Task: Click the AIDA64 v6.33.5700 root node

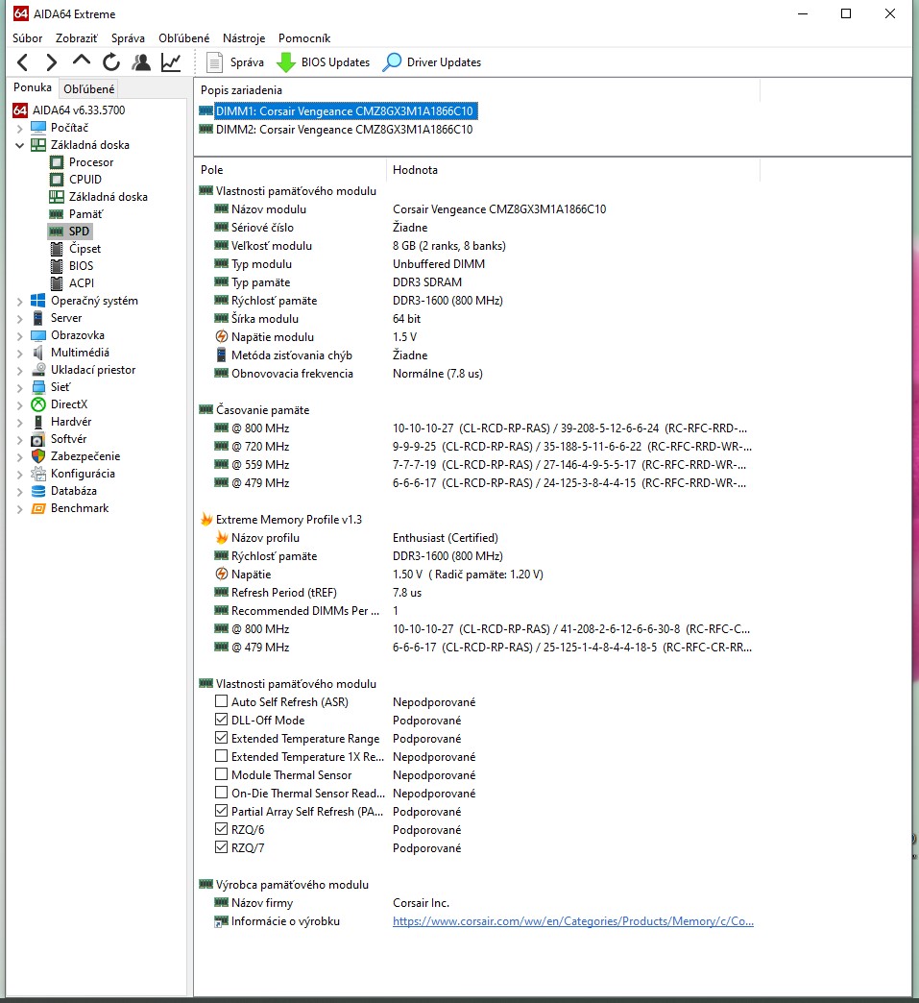Action: tap(79, 110)
